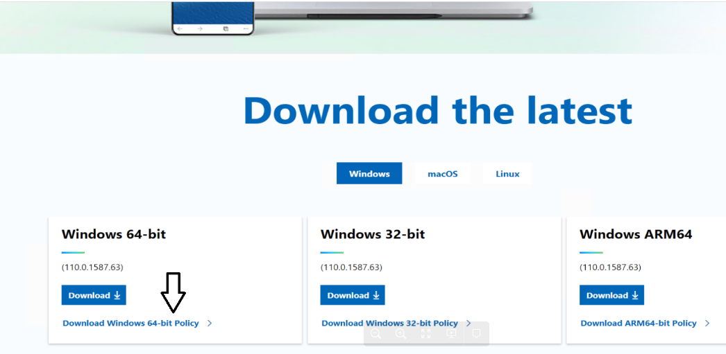Zoom out with the minus magnifier
Image resolution: width=726 pixels, height=354 pixels.
(376, 334)
